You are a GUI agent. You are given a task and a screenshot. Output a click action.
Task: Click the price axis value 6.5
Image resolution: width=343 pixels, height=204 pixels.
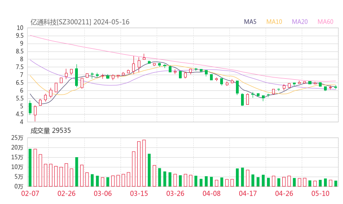[19, 83]
